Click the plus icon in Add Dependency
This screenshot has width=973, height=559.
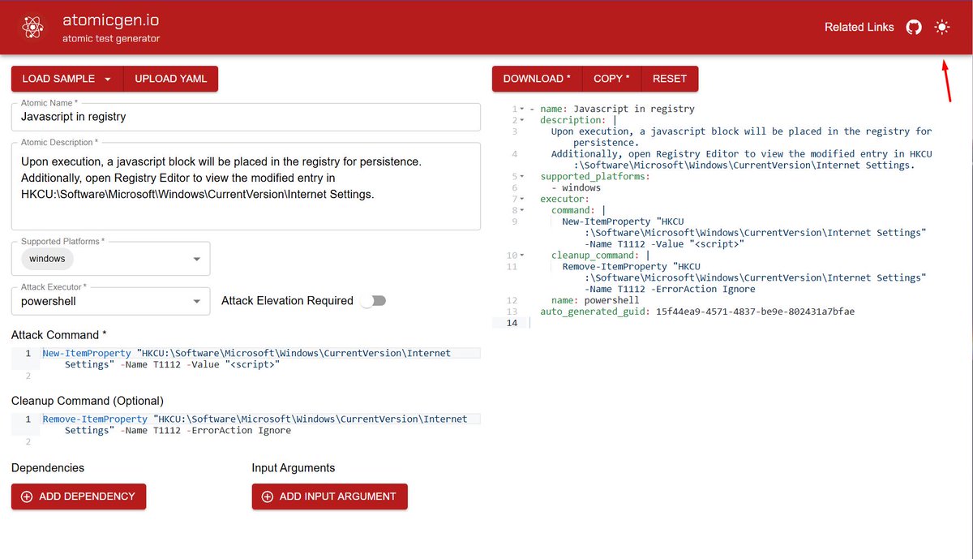coord(27,497)
